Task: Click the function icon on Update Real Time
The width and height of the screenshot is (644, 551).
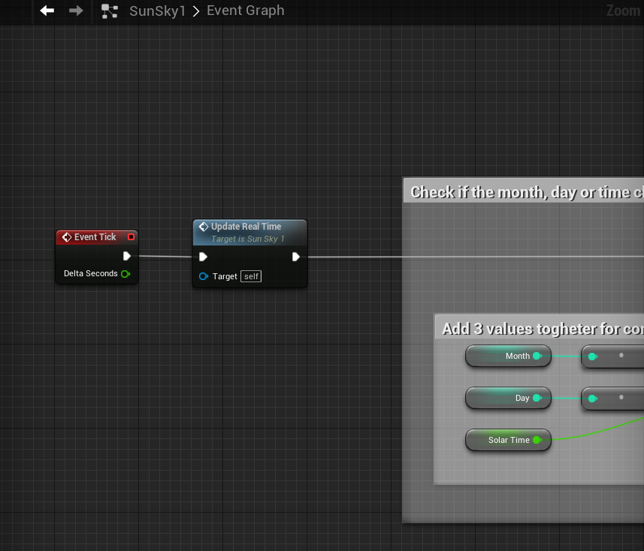Action: (x=204, y=227)
